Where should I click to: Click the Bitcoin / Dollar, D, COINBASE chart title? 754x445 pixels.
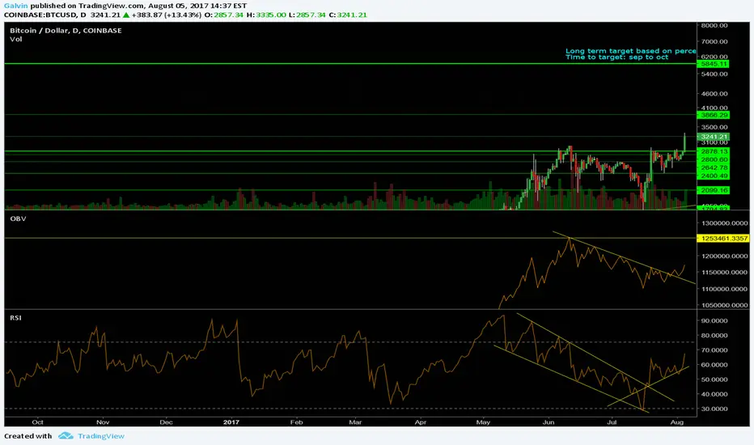(x=66, y=30)
